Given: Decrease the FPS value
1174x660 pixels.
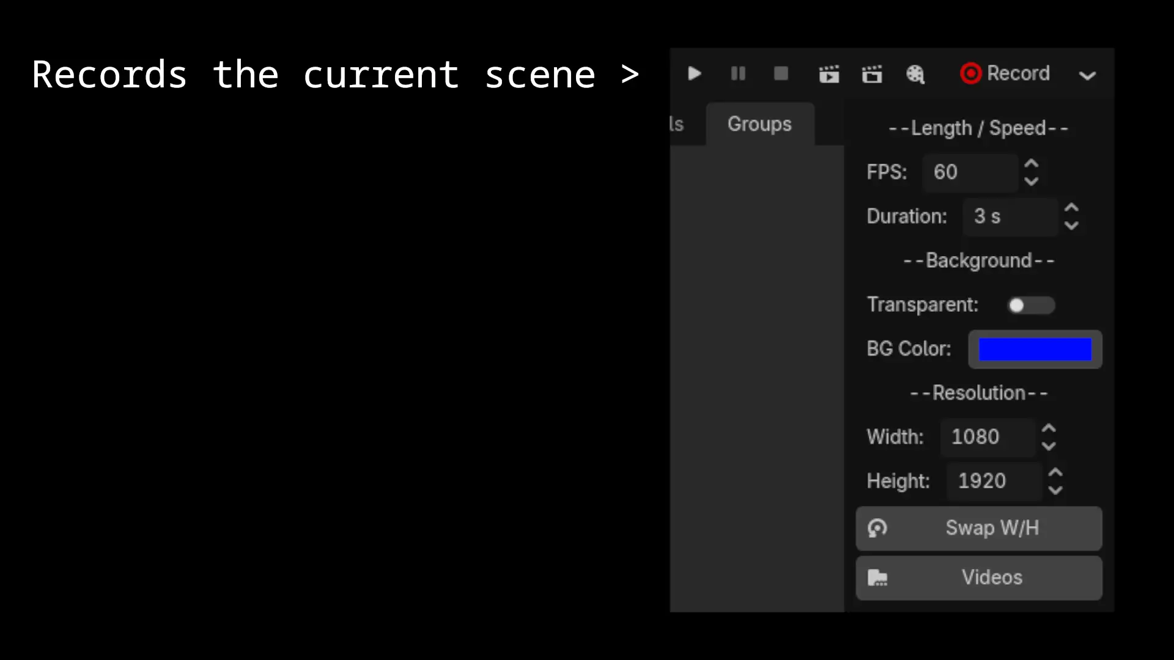Looking at the screenshot, I should point(1032,182).
